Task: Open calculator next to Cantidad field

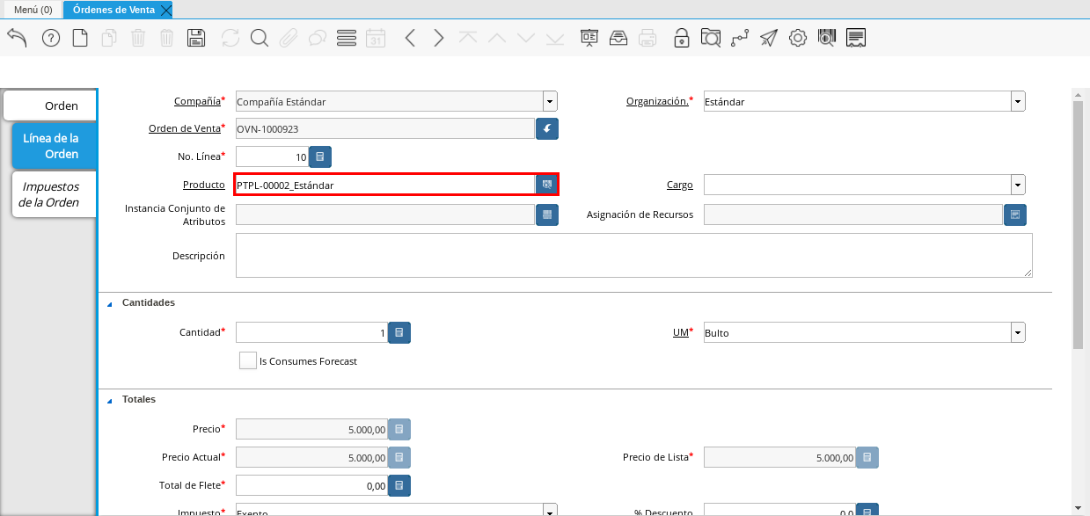Action: pos(399,333)
